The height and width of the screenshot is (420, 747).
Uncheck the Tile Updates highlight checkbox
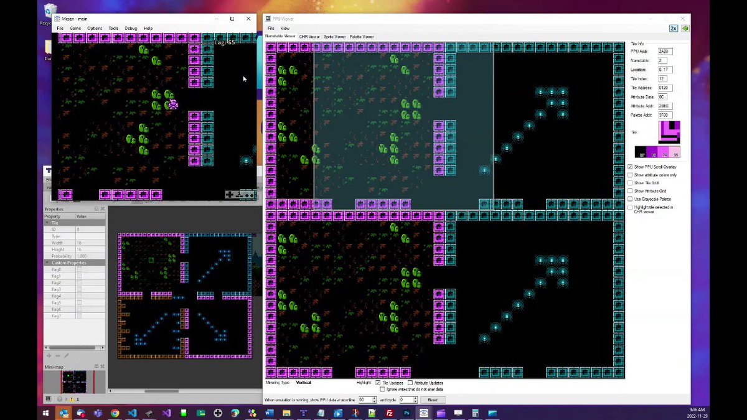378,383
